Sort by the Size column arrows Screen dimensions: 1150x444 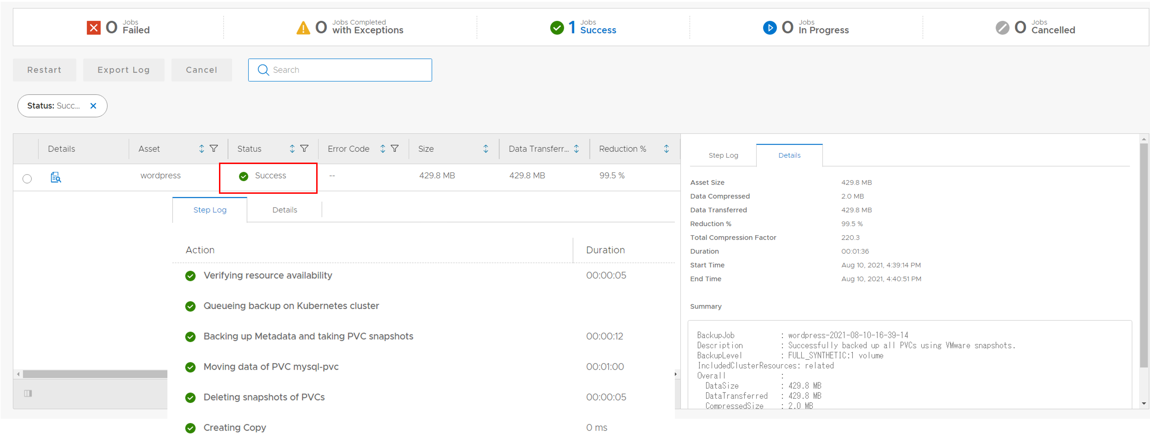coord(486,149)
